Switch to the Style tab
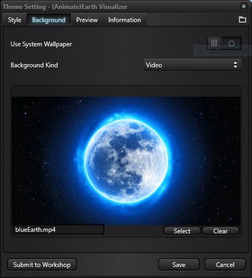 click(15, 20)
